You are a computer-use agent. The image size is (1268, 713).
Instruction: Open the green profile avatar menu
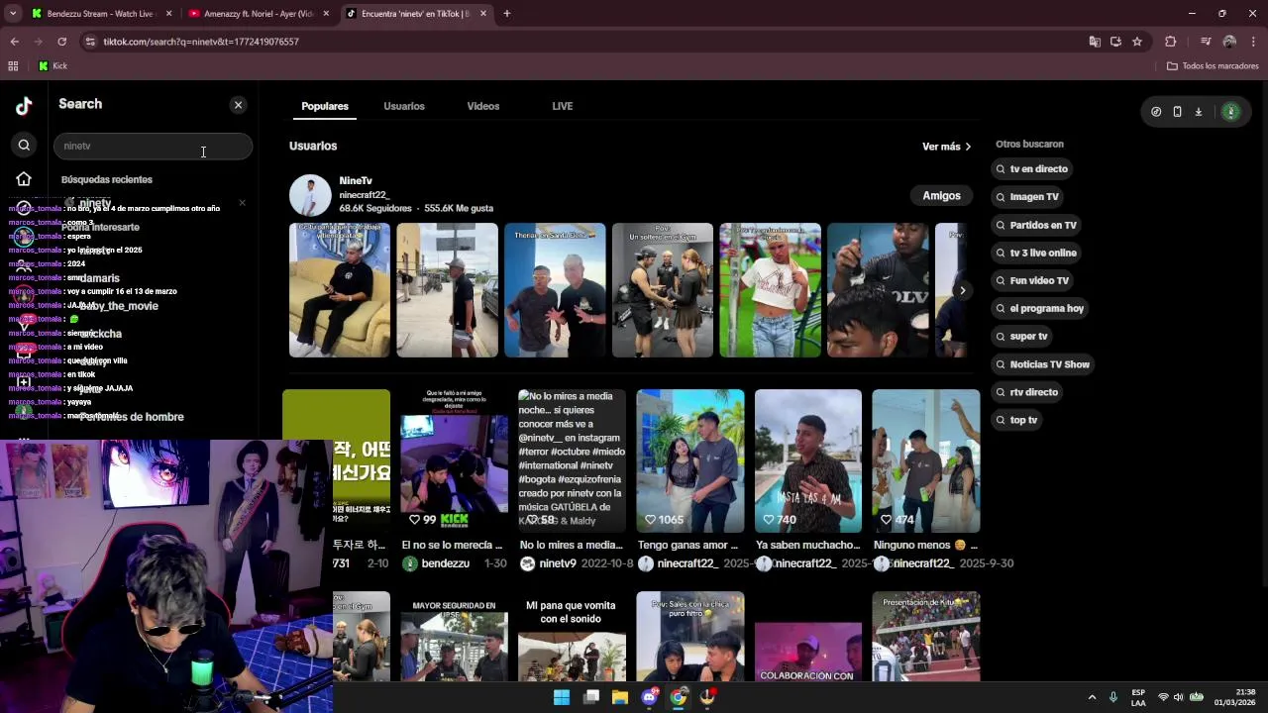1230,112
